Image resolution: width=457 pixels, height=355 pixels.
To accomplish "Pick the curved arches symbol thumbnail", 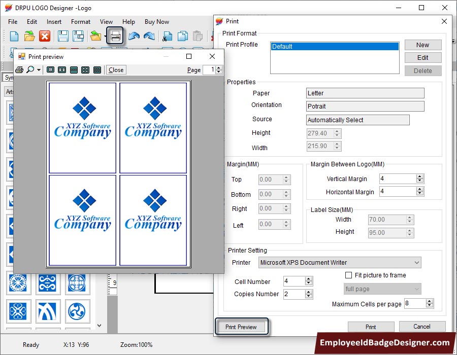I will coord(47,311).
